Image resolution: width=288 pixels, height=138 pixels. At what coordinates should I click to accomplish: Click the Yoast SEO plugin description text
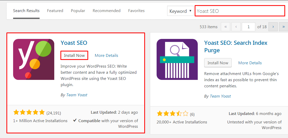click(x=99, y=76)
